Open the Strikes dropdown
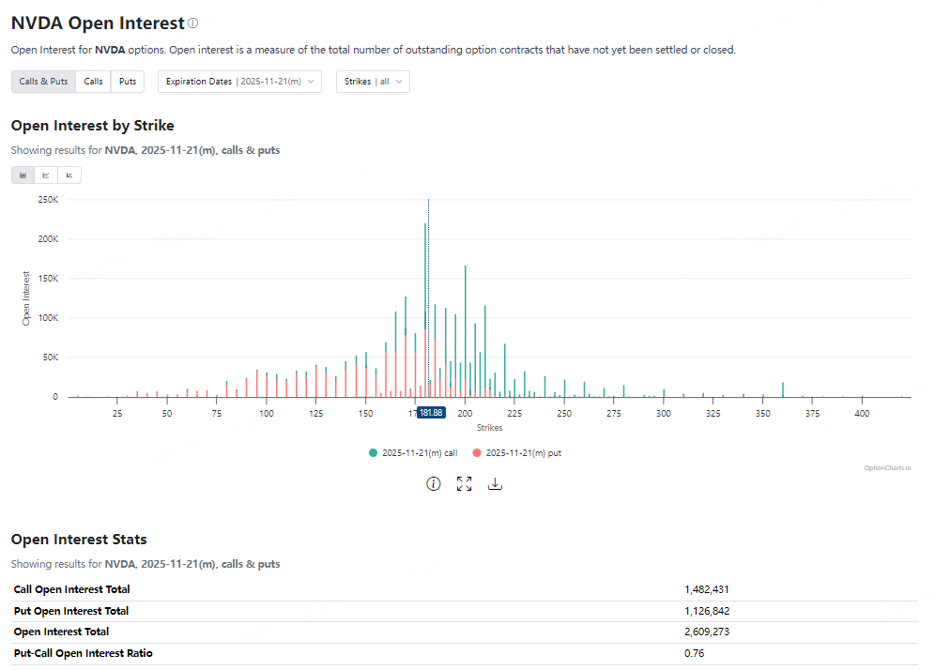The width and height of the screenshot is (935, 670). pyautogui.click(x=372, y=82)
